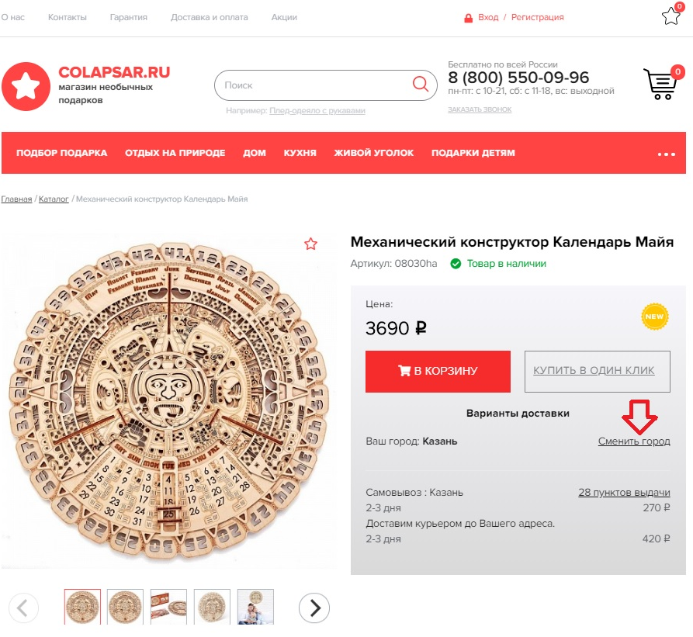The width and height of the screenshot is (693, 637).
Task: Add product to favorites with star toggle
Action: tap(311, 244)
